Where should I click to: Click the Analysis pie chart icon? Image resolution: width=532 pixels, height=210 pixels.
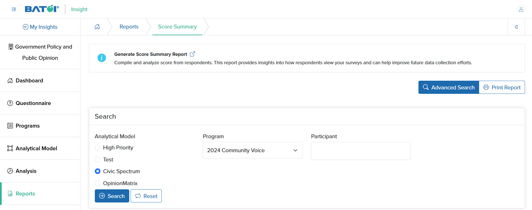[10, 171]
